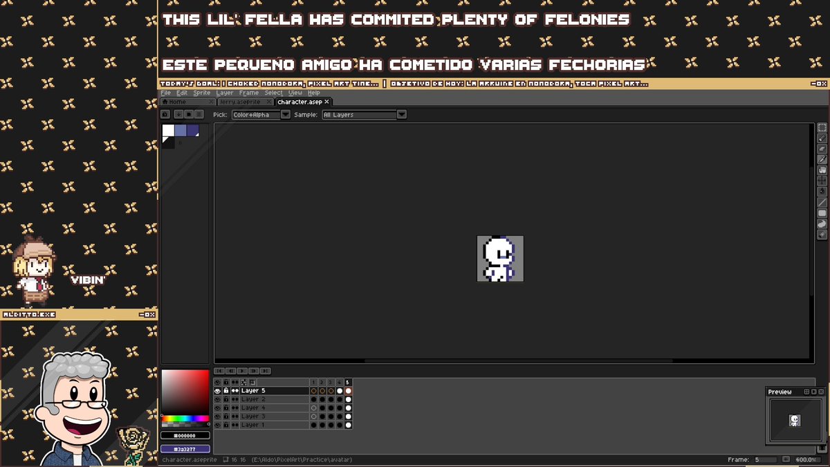Screen dimensions: 830x467
Task: Open the View menu
Action: (x=295, y=93)
